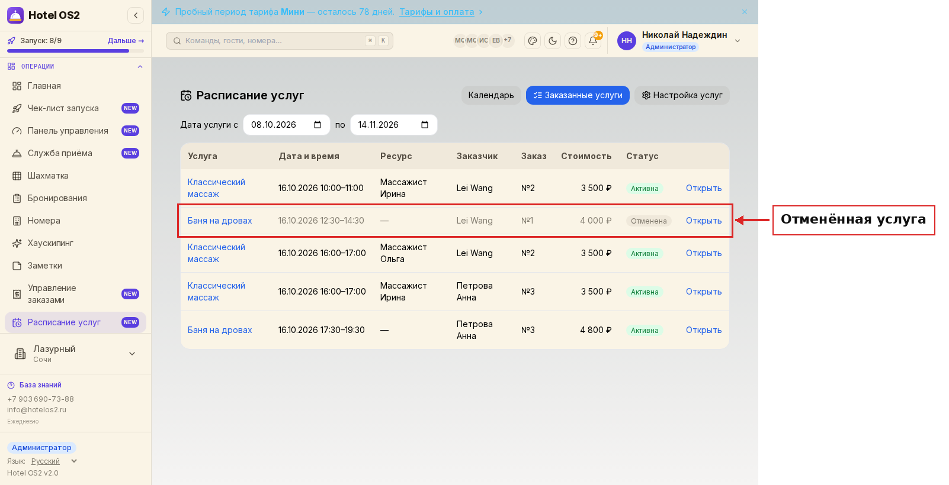The height and width of the screenshot is (485, 949).
Task: Open Шахматка in sidebar
Action: coord(75,176)
